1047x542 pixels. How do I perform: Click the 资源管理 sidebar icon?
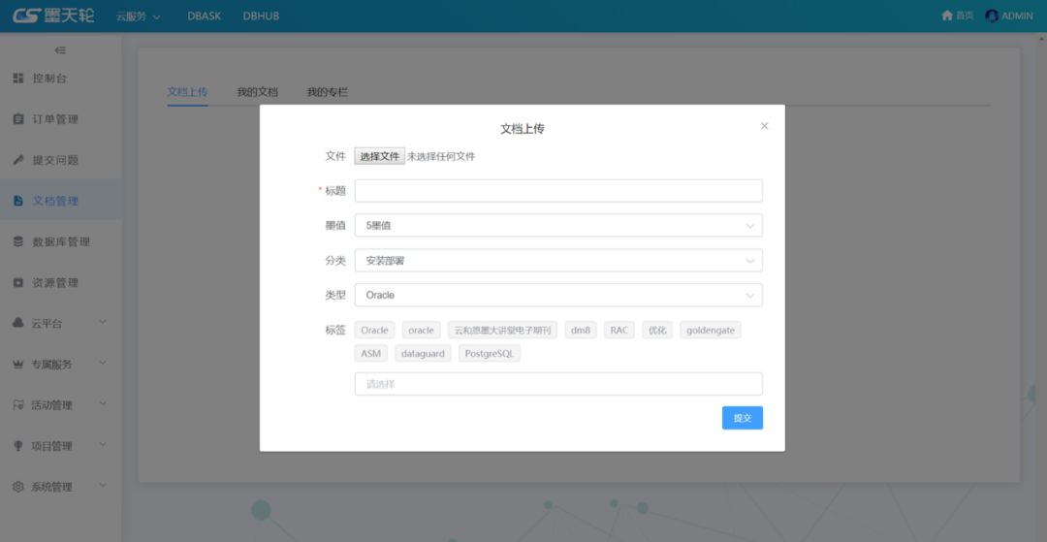[17, 282]
